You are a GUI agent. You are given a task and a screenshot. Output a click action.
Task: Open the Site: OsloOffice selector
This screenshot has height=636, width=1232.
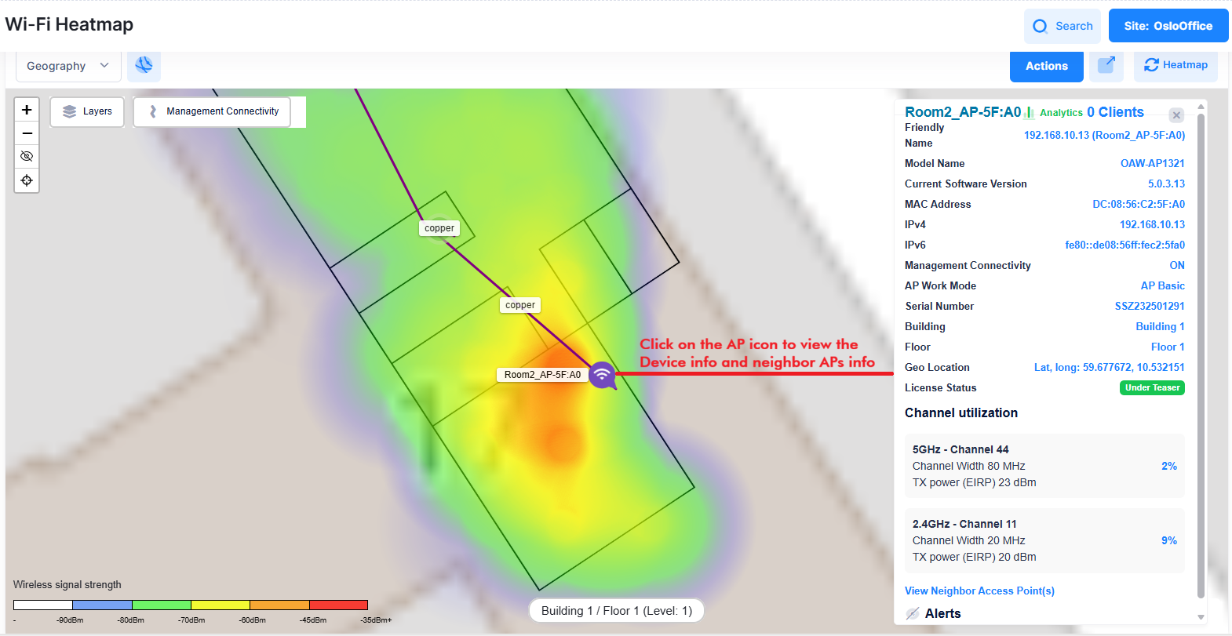point(1168,26)
